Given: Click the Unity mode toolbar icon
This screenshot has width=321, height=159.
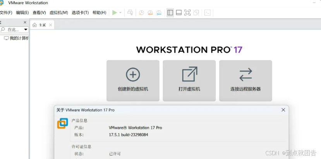Looking at the screenshot, I should coord(196,13).
